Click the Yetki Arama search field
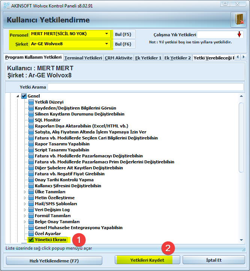This screenshot has width=250, height=271. (145, 87)
